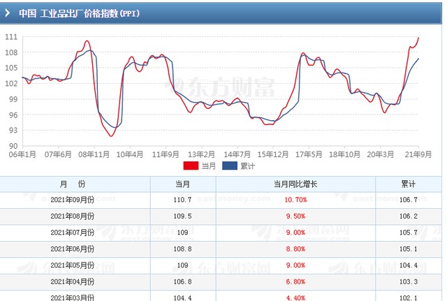Toggle the red 当月 legend swatch

191,166
